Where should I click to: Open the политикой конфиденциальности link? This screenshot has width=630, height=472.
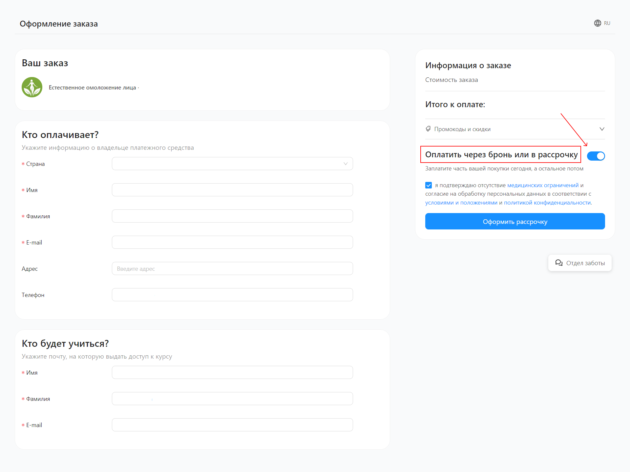(x=547, y=203)
